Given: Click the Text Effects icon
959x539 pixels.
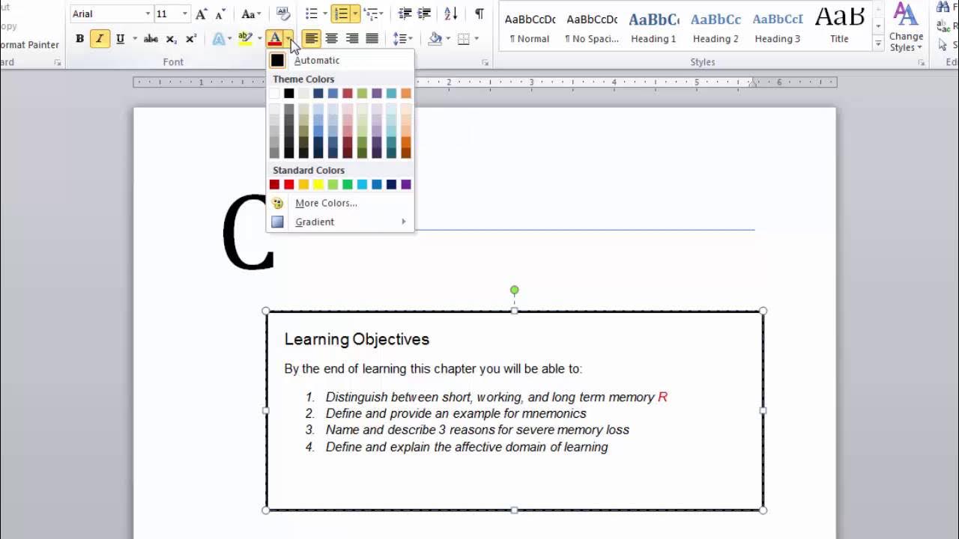Looking at the screenshot, I should point(218,39).
